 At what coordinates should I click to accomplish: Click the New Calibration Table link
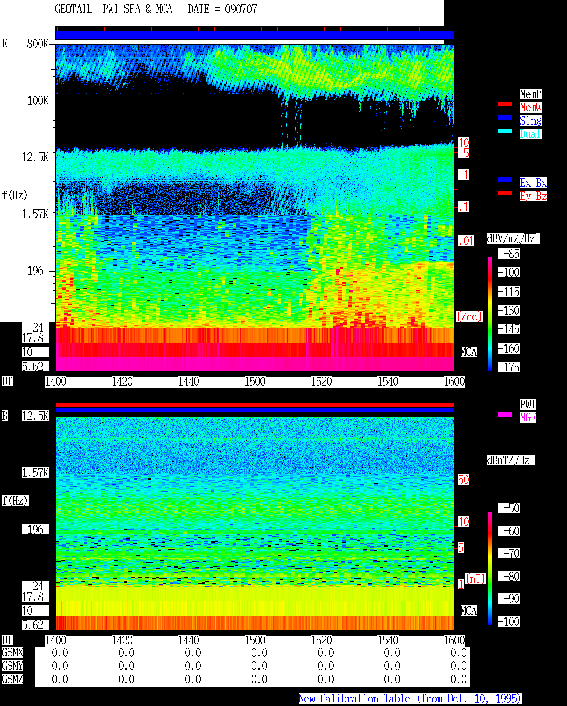coord(410,699)
